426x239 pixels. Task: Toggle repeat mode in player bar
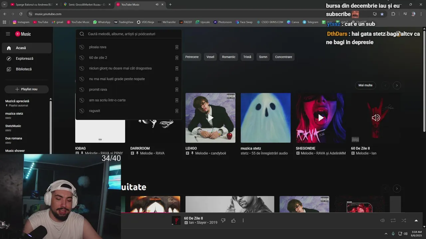[x=393, y=220]
